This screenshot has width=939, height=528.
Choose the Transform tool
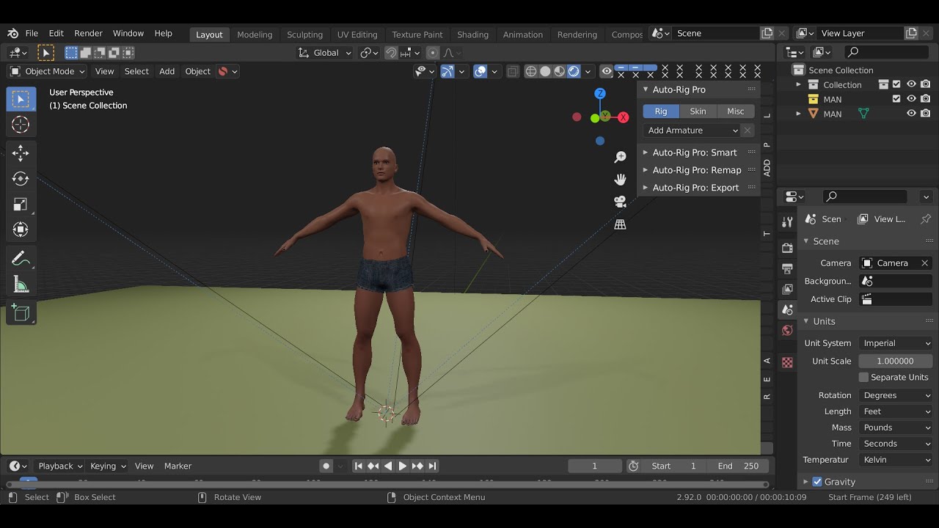point(21,230)
